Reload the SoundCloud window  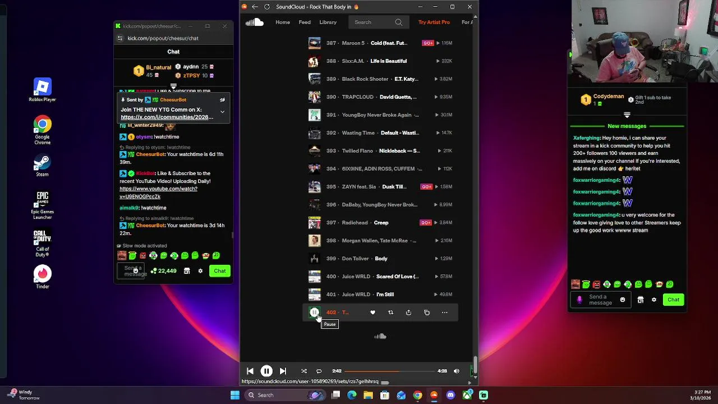pos(267,7)
